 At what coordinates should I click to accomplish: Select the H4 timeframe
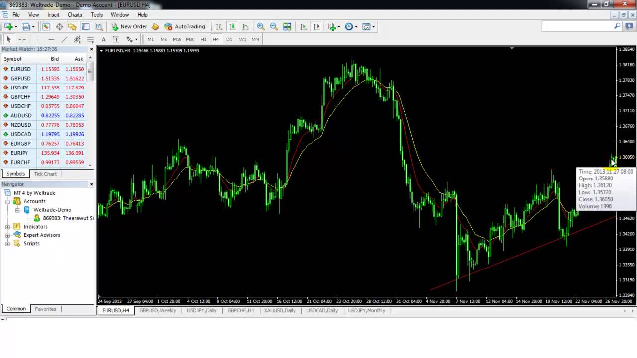(216, 39)
